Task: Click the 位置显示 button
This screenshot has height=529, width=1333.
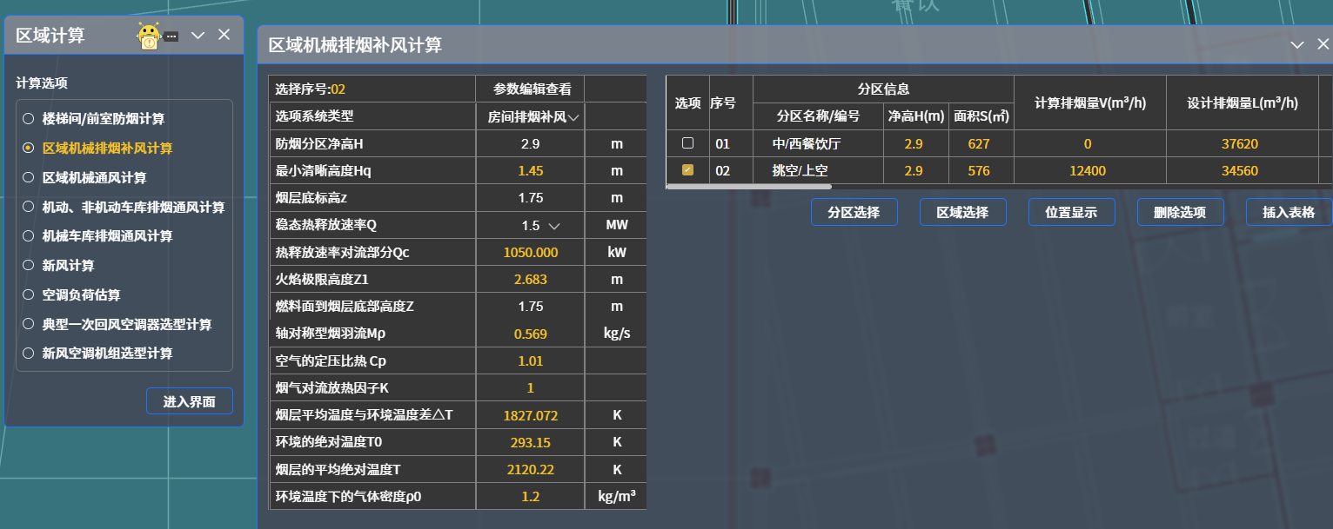Action: click(x=1071, y=212)
